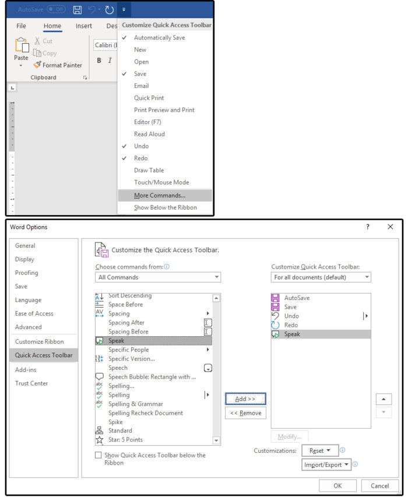Switch to the Home tab

[52, 26]
